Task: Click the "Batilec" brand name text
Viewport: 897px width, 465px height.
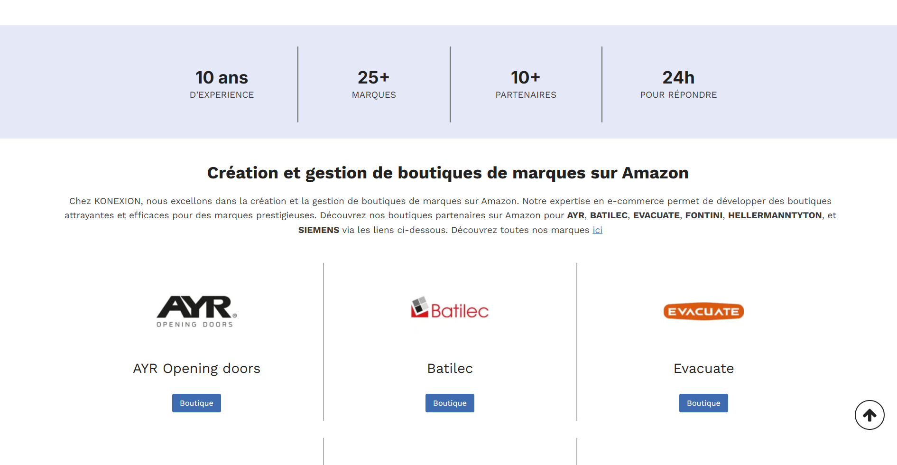Action: click(x=450, y=369)
